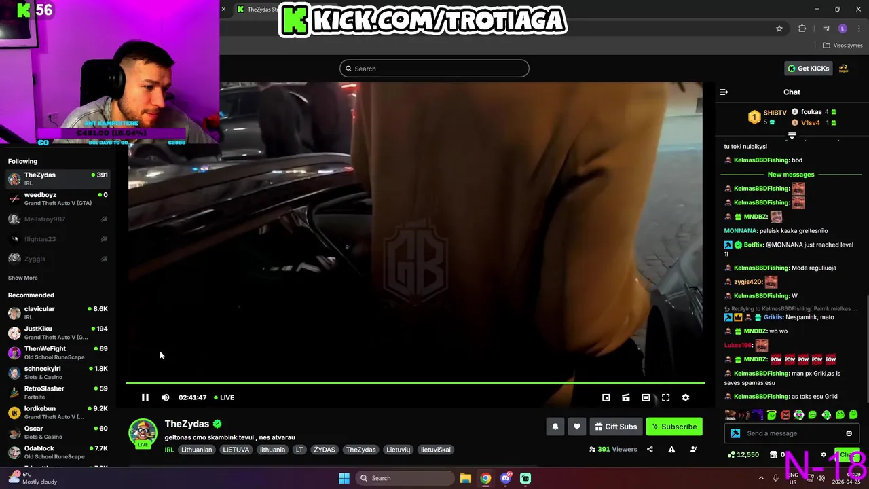Open chat identity hammer badge icon

(735, 433)
